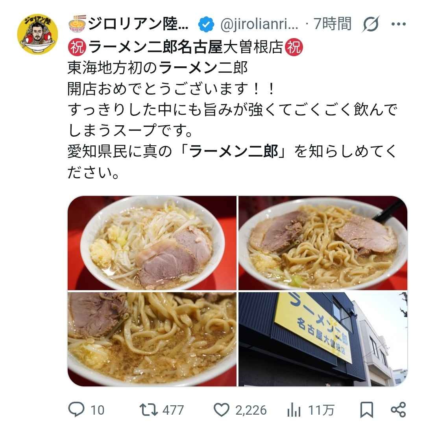Open the share icon

coord(398,410)
